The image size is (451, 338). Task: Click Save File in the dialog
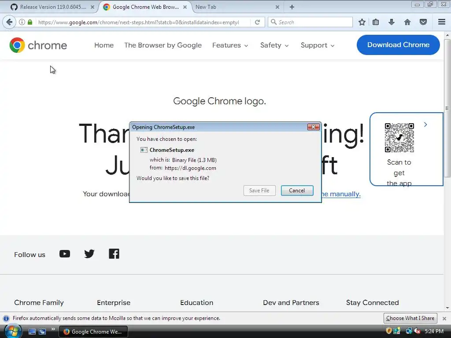coord(259,191)
